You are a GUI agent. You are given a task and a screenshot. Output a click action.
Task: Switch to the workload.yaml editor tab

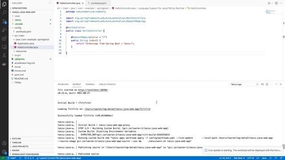tap(98, 3)
